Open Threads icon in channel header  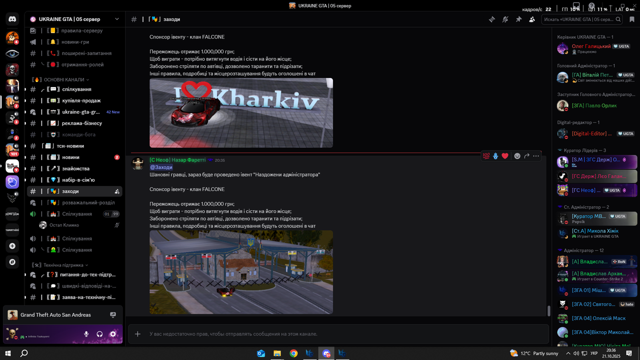(492, 19)
